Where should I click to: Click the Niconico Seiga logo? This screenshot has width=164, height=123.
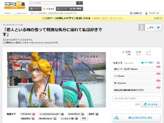tap(15, 5)
